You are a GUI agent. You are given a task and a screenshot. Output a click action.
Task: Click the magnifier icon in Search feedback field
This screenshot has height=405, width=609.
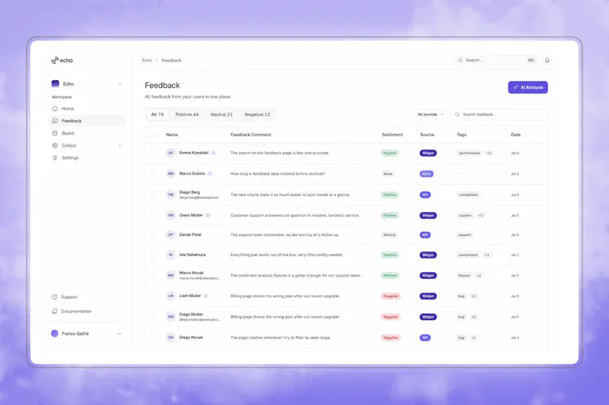pos(458,114)
